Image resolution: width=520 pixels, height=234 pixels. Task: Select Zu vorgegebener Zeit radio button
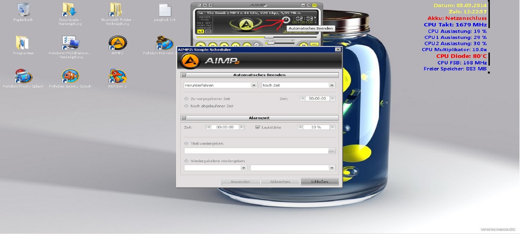186,99
